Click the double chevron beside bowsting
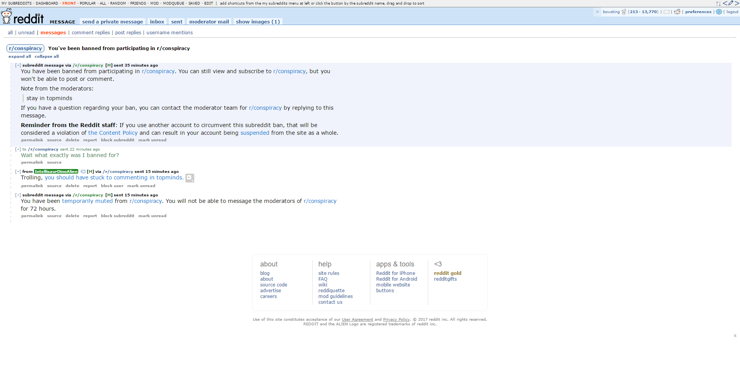Image resolution: width=740 pixels, height=375 pixels. coord(597,12)
